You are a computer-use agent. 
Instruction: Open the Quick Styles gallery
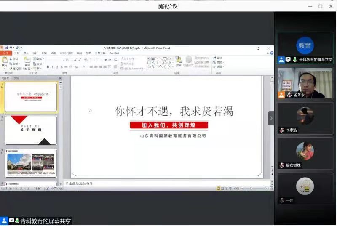click(x=188, y=61)
